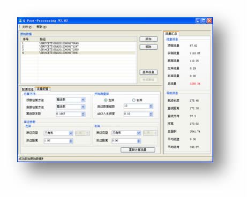The width and height of the screenshot is (248, 197).
Task: Minimize the Q Post-Processing window
Action: [198, 21]
